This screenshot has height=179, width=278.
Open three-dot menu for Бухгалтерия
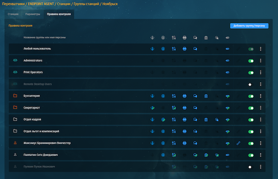260,96
